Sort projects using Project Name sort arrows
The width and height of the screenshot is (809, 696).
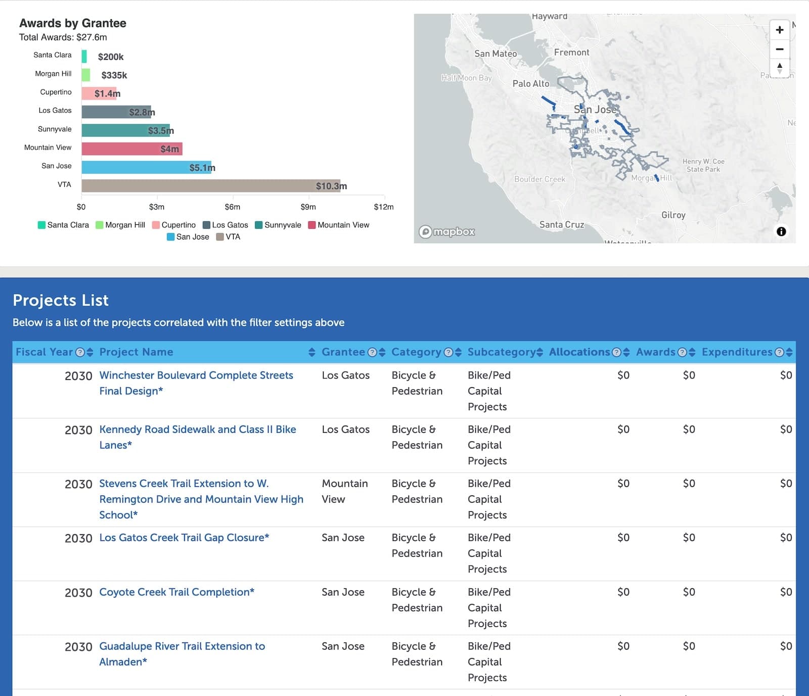[x=312, y=352]
